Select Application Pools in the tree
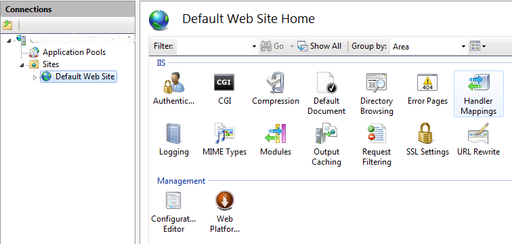 tap(74, 52)
